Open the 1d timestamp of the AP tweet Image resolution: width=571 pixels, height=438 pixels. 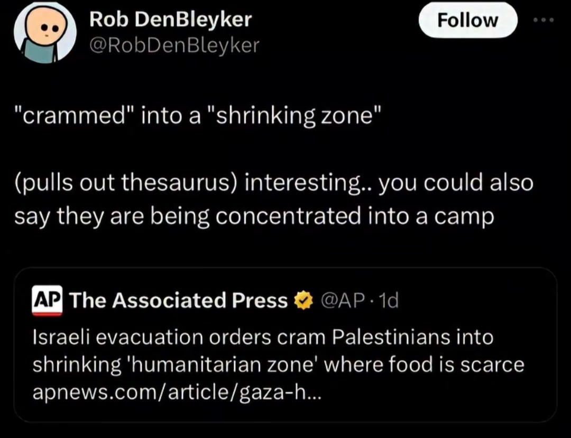[389, 301]
